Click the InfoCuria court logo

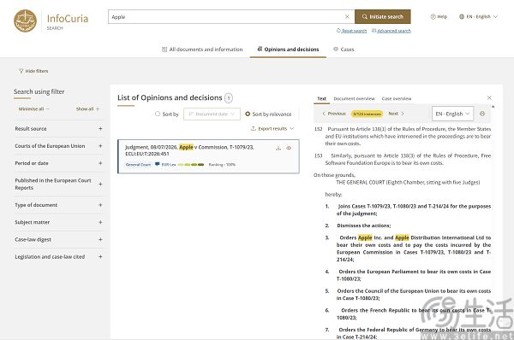pyautogui.click(x=25, y=21)
